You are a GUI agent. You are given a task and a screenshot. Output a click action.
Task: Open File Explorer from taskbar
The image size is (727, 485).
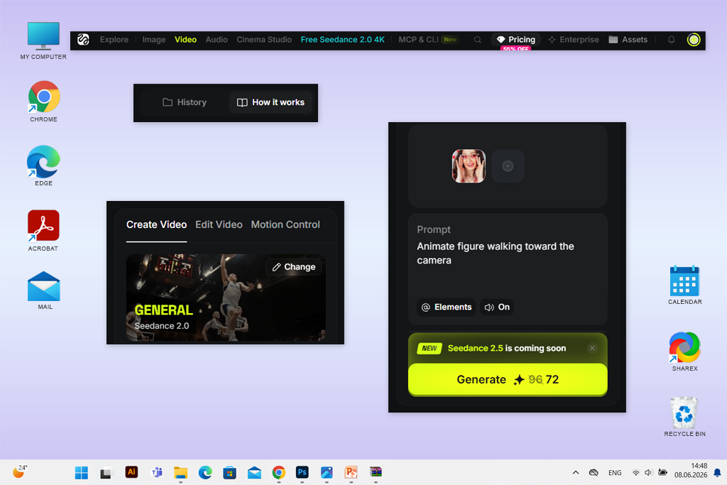[x=181, y=472]
